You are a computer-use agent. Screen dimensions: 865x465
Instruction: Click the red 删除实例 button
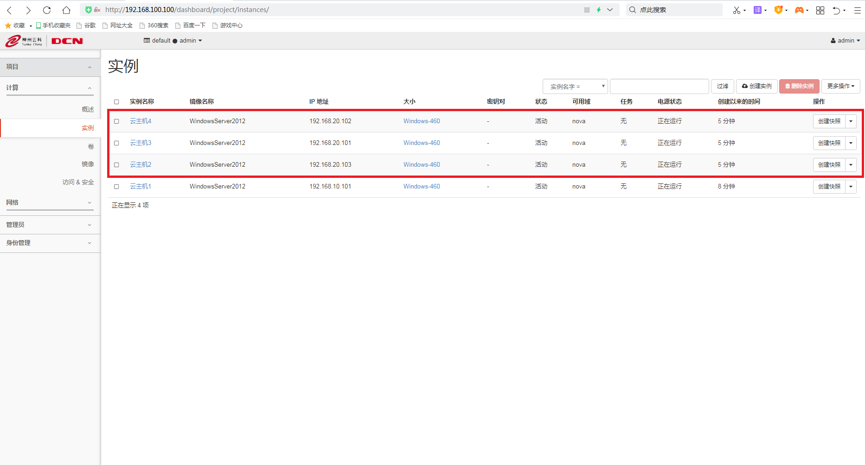(799, 86)
